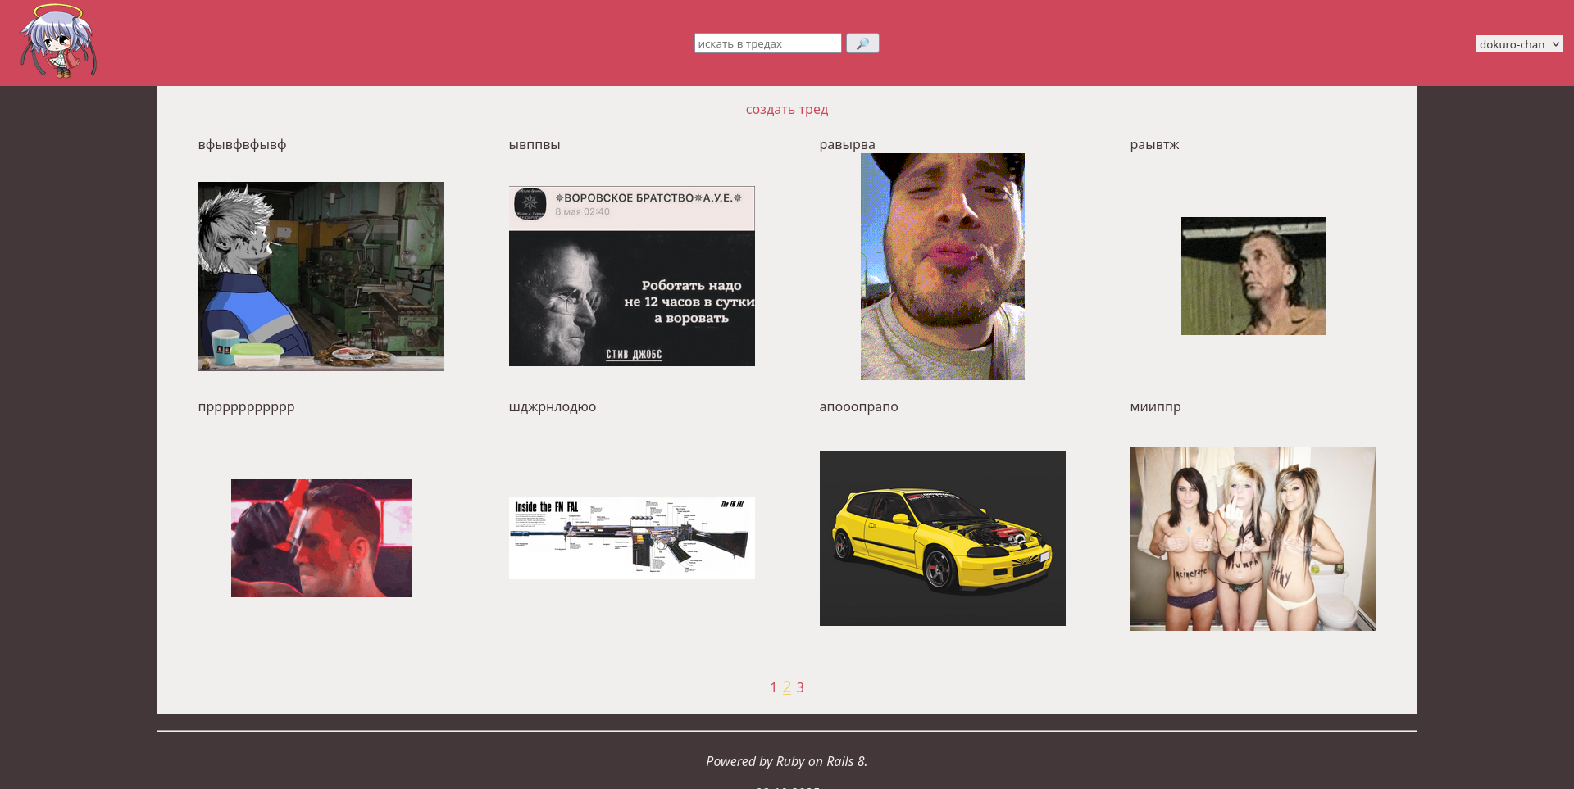Go to page 3 of threads
Viewport: 1574px width, 789px height.
tap(800, 688)
